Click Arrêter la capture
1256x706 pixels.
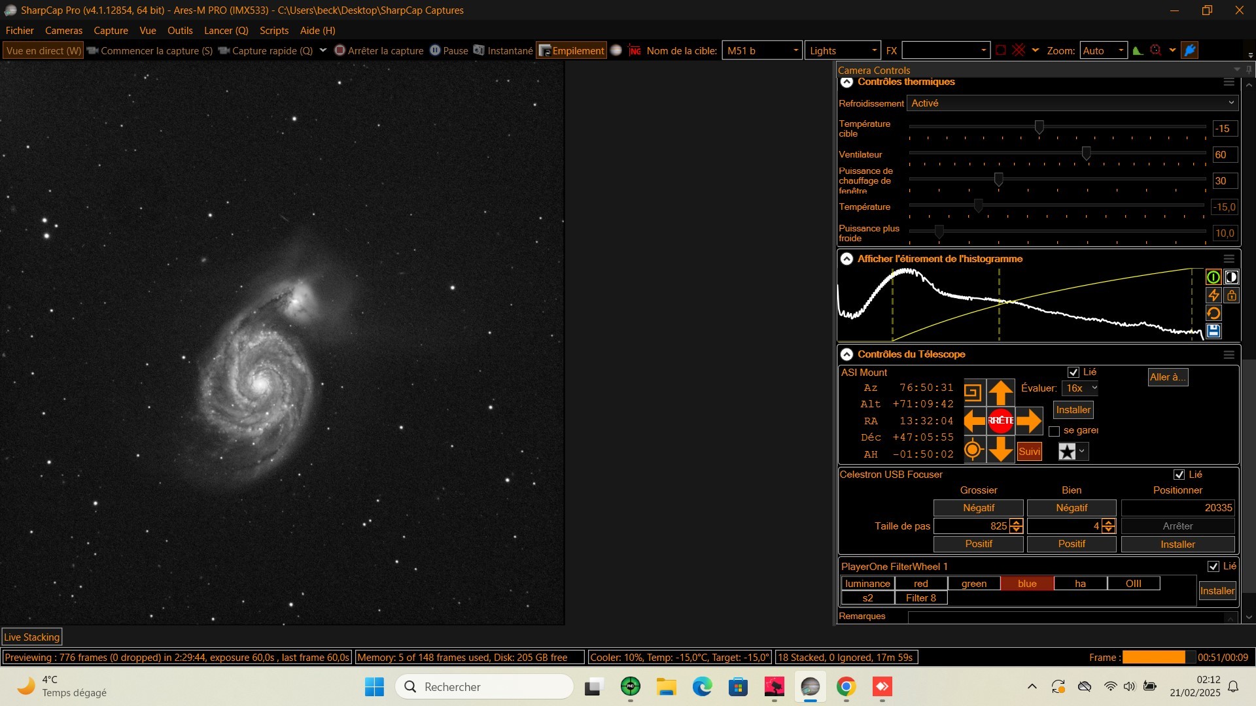379,50
